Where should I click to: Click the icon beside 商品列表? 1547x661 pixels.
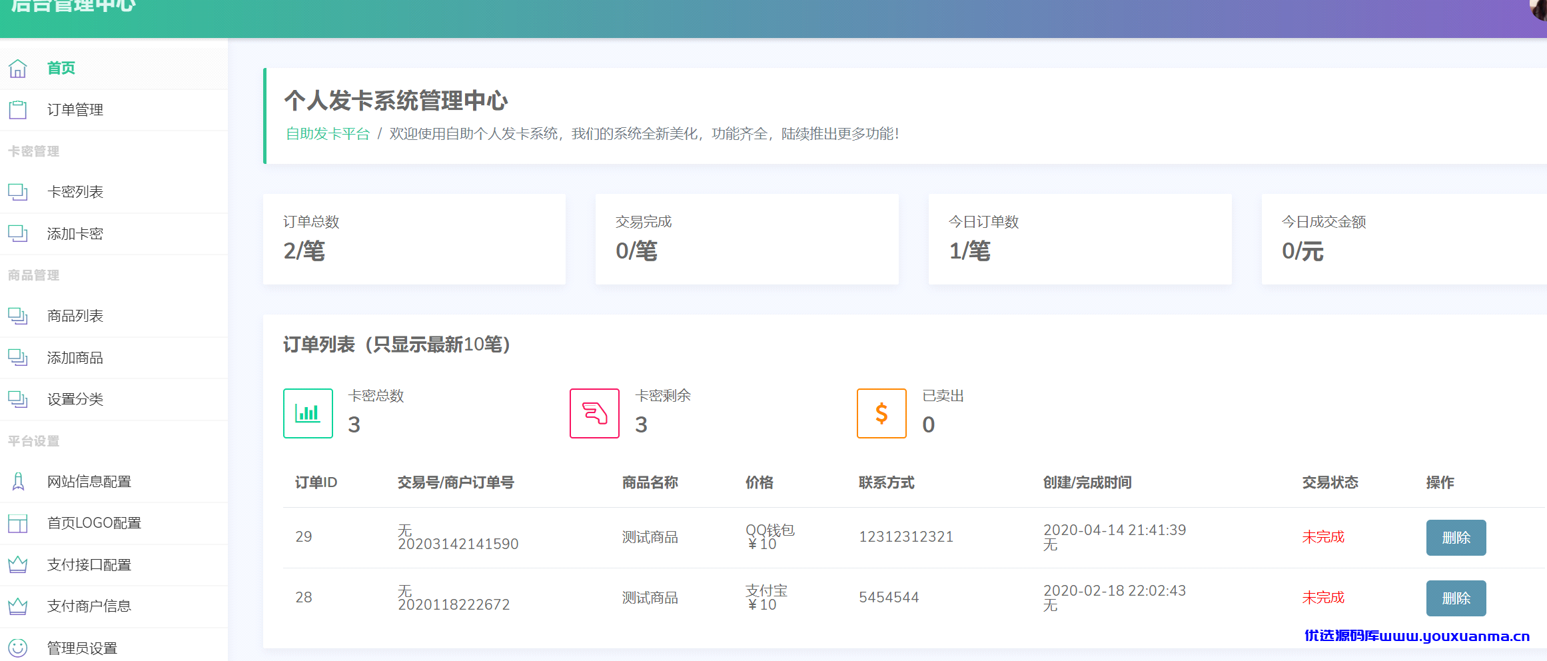(18, 316)
